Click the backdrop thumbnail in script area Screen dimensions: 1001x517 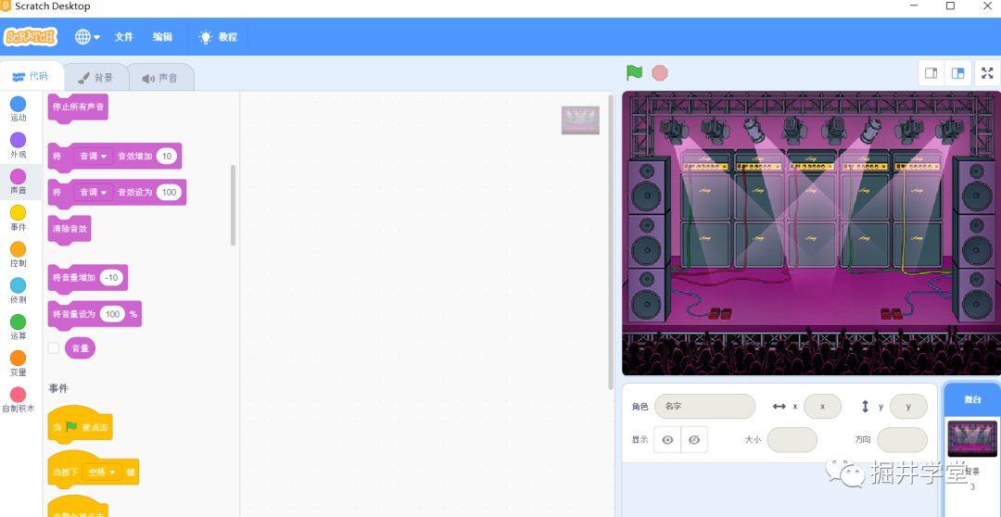click(x=580, y=120)
